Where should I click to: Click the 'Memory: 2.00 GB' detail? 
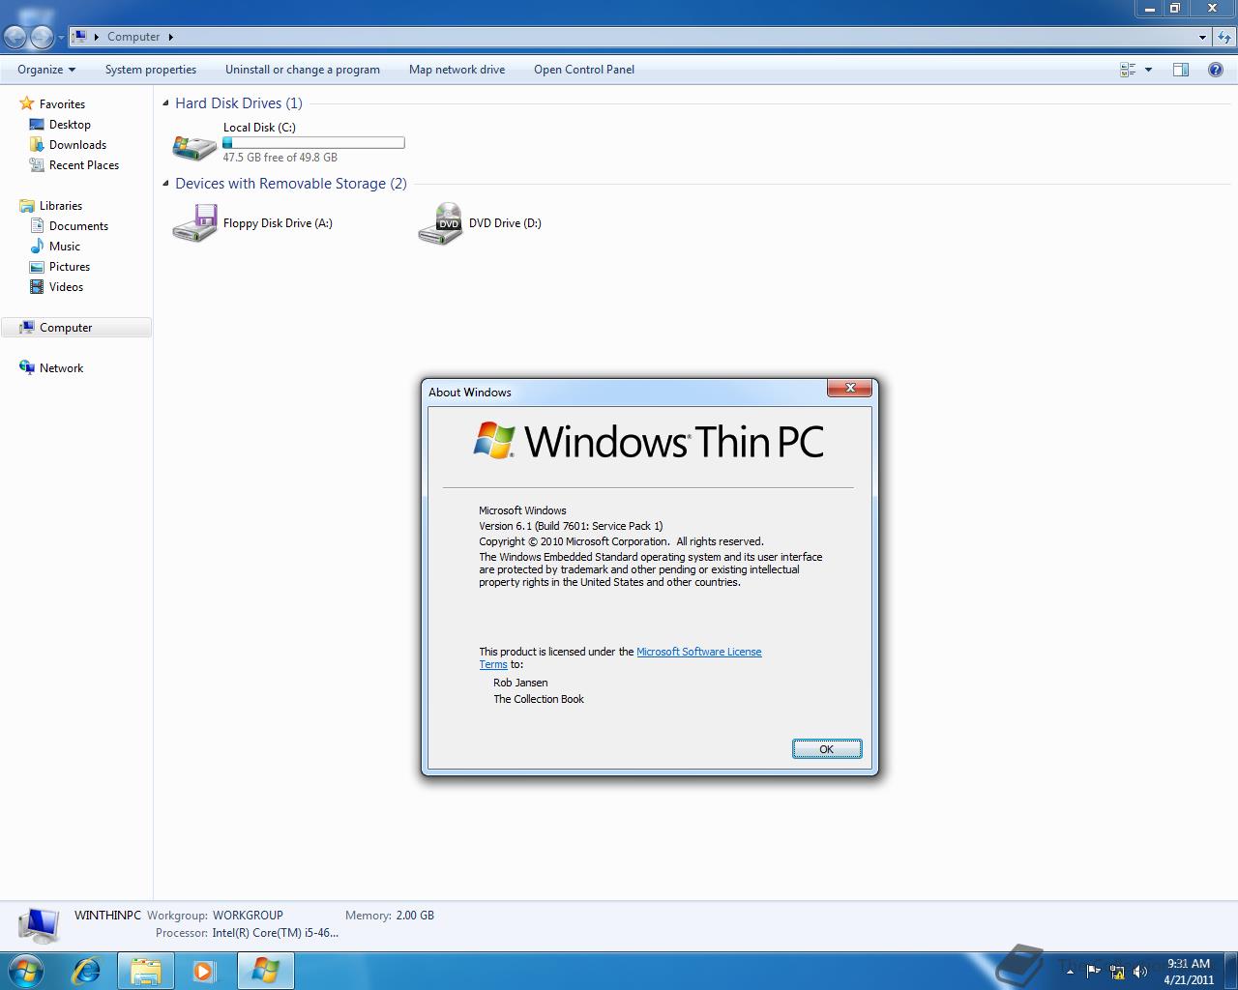390,916
